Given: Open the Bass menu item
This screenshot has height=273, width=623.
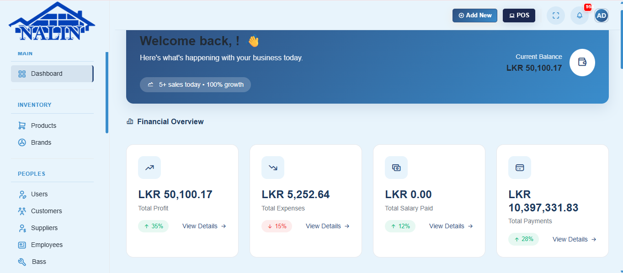Looking at the screenshot, I should [x=52, y=262].
